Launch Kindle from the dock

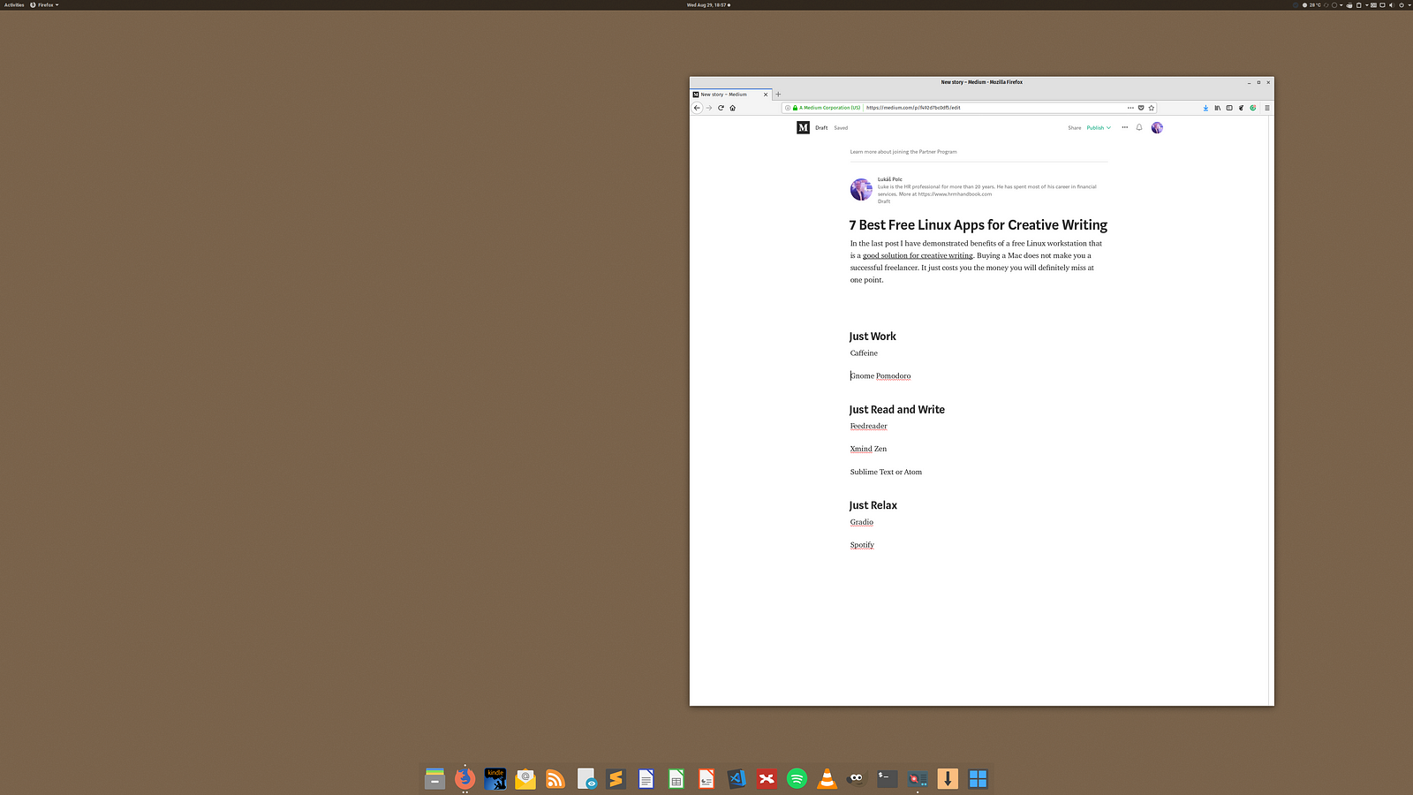point(495,778)
